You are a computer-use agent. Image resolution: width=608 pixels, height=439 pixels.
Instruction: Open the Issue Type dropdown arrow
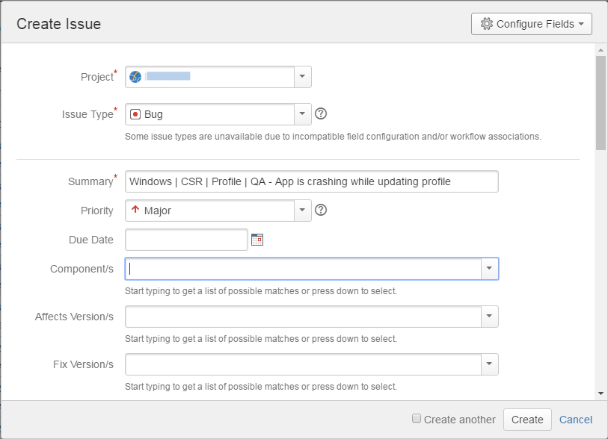coord(302,114)
